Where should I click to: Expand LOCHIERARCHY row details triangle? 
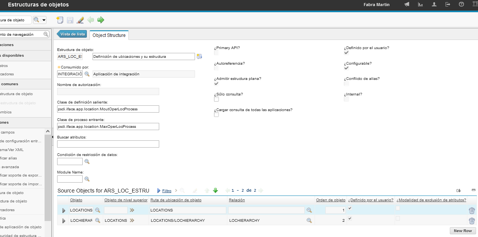pyautogui.click(x=64, y=221)
